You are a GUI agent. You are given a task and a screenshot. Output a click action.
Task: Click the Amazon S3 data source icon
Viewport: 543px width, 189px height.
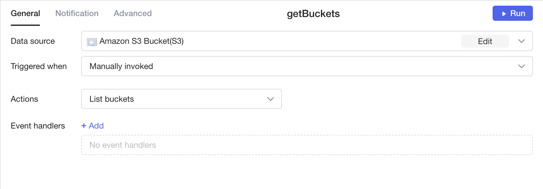[92, 42]
